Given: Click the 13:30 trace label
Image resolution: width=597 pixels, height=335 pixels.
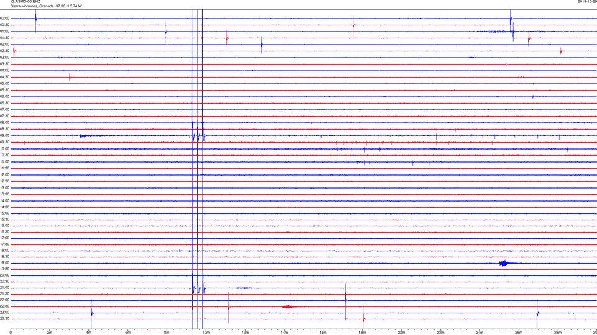Looking at the screenshot, I should (x=5, y=194).
